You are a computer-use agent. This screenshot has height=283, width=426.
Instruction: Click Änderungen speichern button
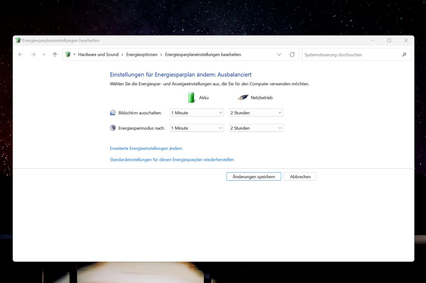tap(254, 177)
